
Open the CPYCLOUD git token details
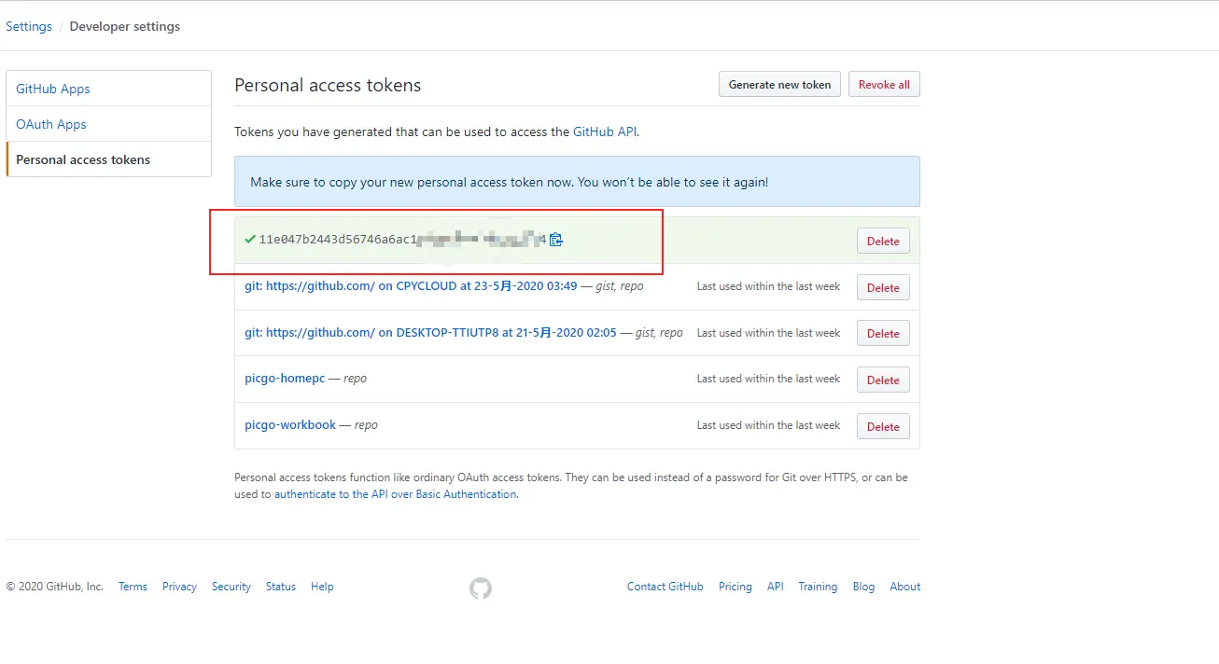[411, 286]
